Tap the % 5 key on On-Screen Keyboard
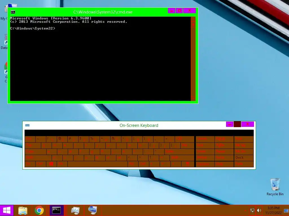289x216 pixels. (94, 139)
